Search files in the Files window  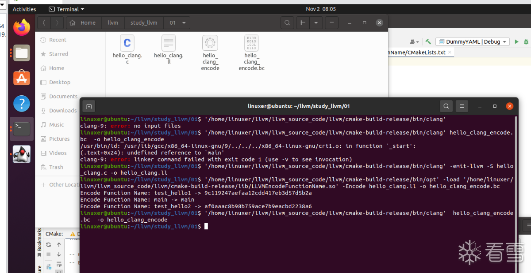pos(287,23)
